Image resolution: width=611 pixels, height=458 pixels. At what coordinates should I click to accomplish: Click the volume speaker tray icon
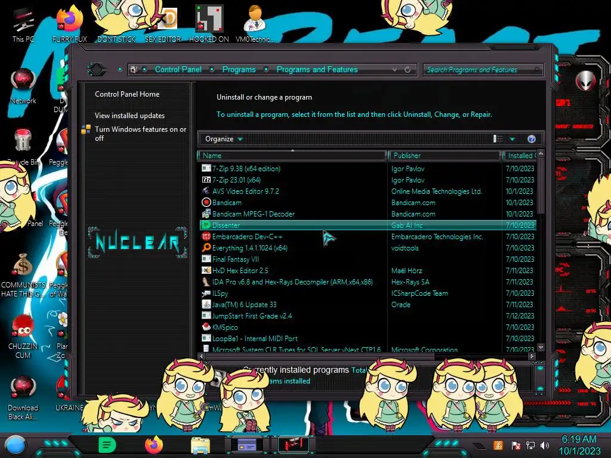click(545, 445)
